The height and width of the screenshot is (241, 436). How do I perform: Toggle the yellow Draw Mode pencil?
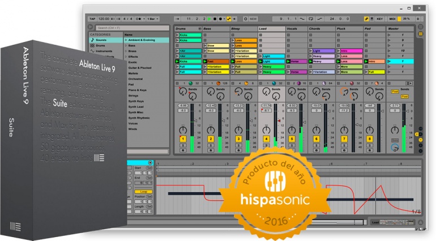366,19
